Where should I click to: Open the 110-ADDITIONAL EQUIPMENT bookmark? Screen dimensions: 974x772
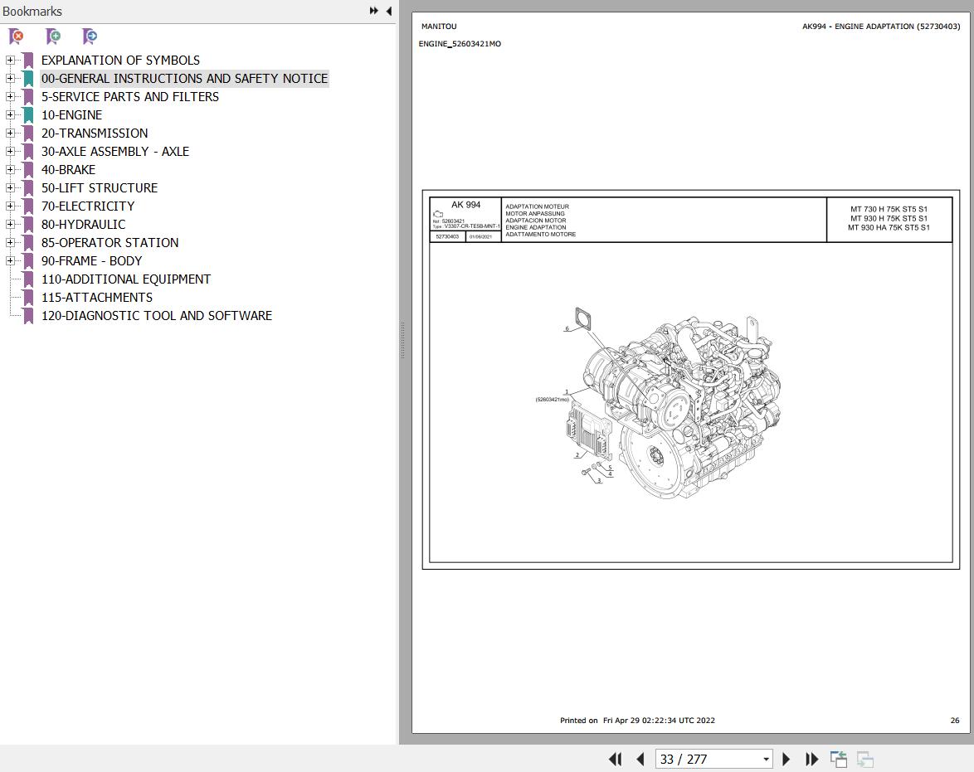pos(126,279)
